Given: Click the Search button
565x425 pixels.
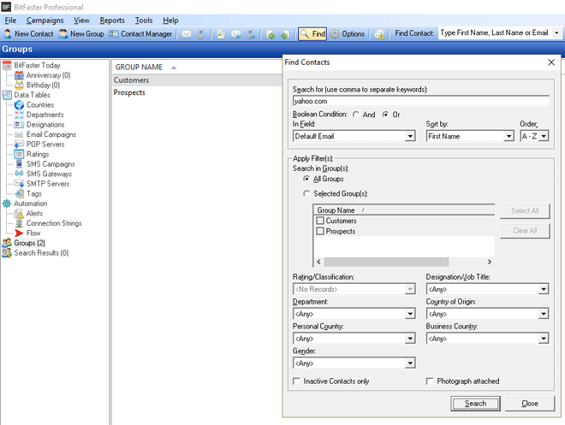Looking at the screenshot, I should 475,404.
